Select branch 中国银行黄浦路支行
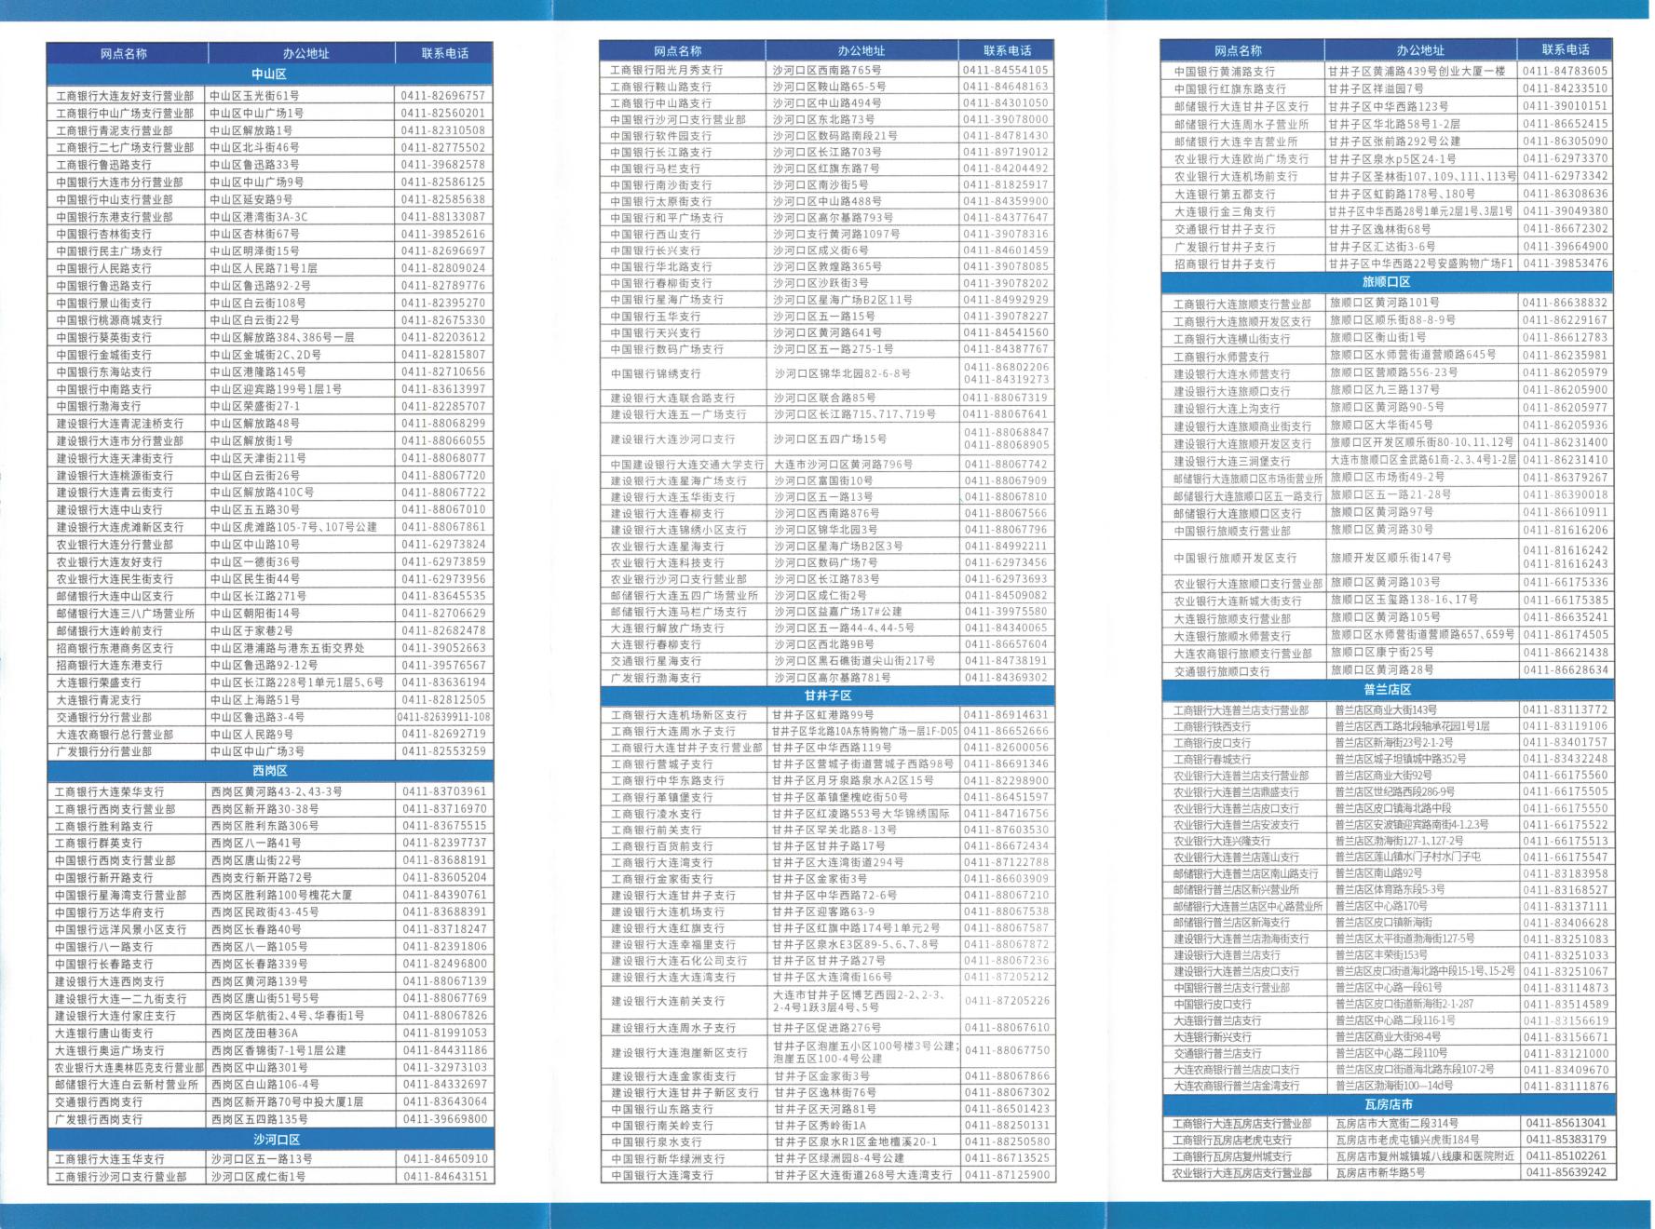The image size is (1655, 1229). (1224, 72)
